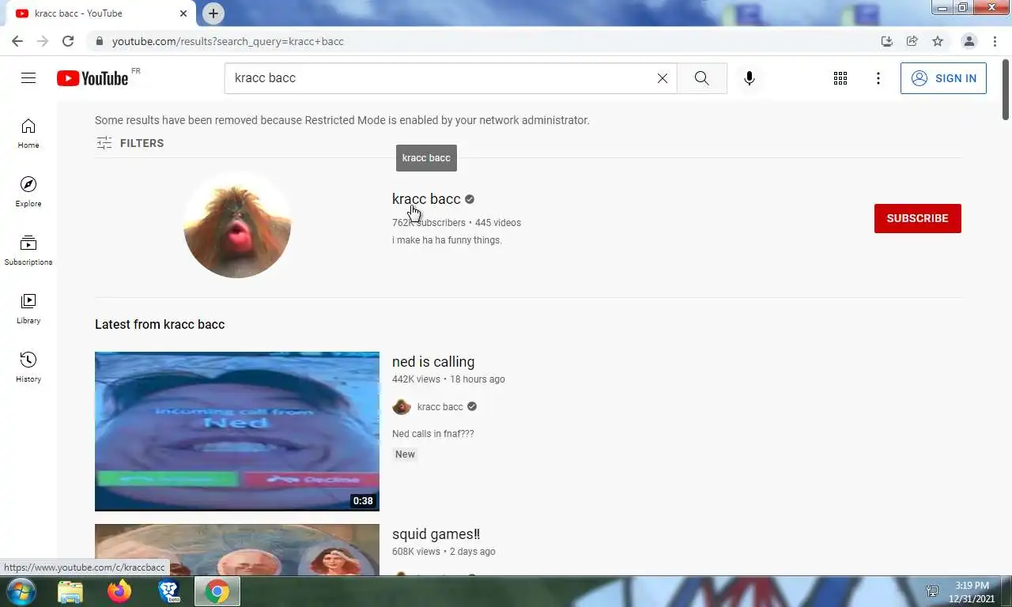Screen dimensions: 1012x607
Task: Go to YouTube home via logo
Action: (x=93, y=77)
